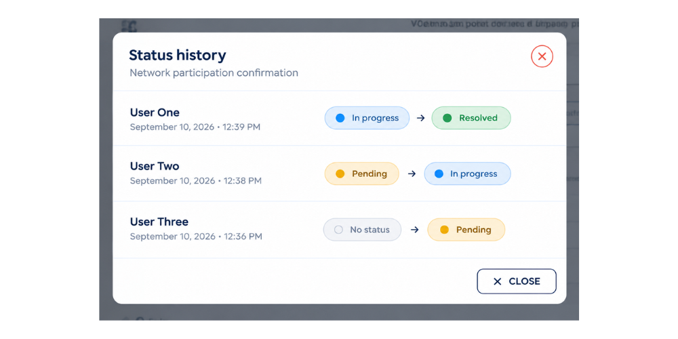This screenshot has width=678, height=339.
Task: Click the arrow between In progress and Resolved
Action: (x=421, y=118)
